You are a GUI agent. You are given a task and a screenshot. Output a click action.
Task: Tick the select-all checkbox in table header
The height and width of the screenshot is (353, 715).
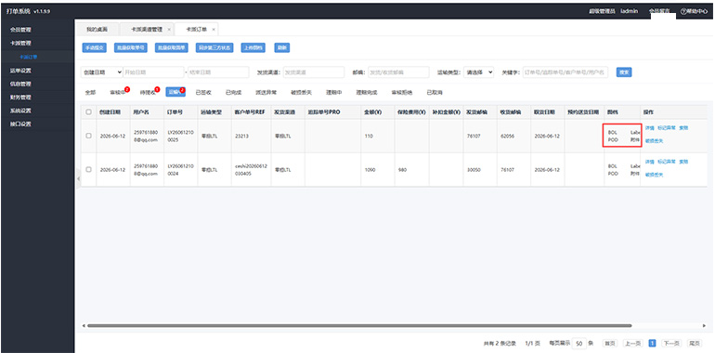pyautogui.click(x=88, y=112)
